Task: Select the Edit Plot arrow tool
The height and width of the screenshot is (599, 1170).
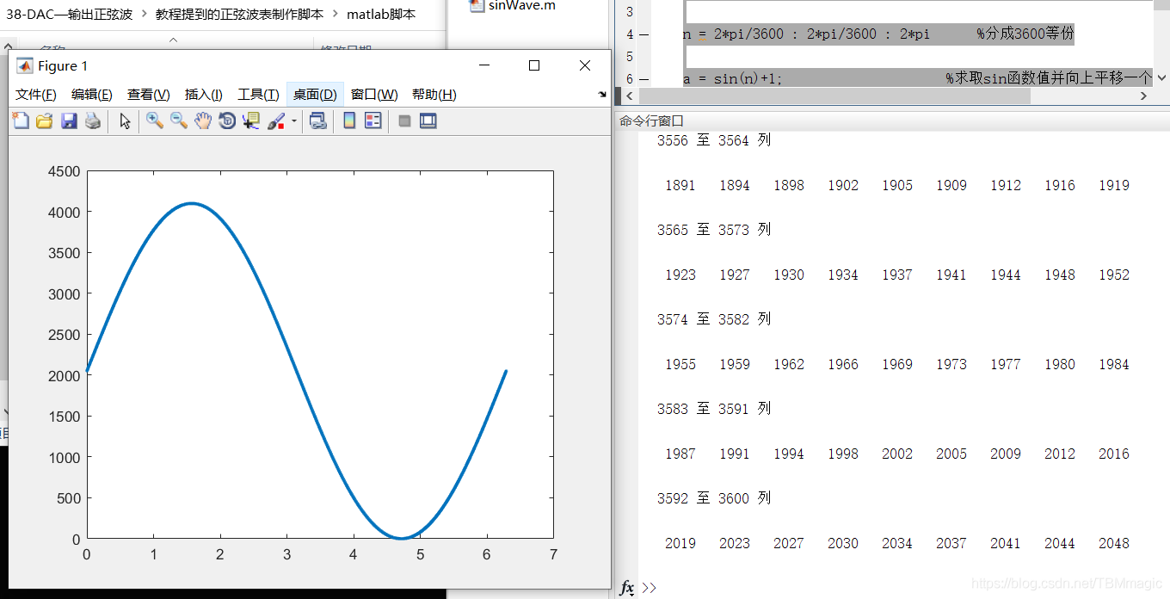Action: coord(126,121)
